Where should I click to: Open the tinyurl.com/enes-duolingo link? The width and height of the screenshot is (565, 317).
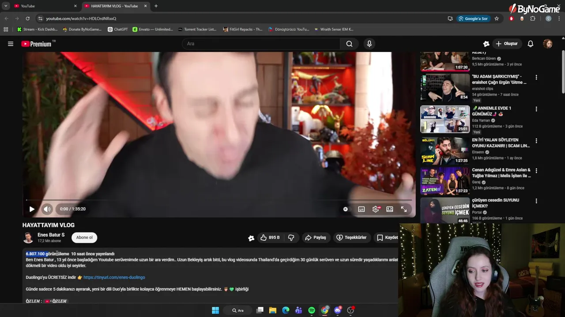pyautogui.click(x=114, y=277)
